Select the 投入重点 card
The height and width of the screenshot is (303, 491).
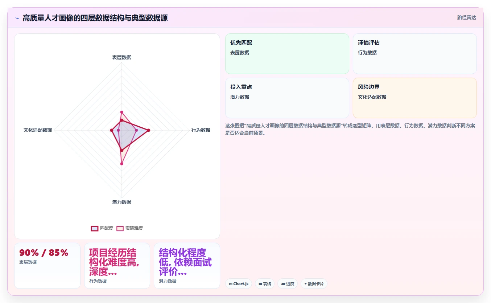(287, 98)
